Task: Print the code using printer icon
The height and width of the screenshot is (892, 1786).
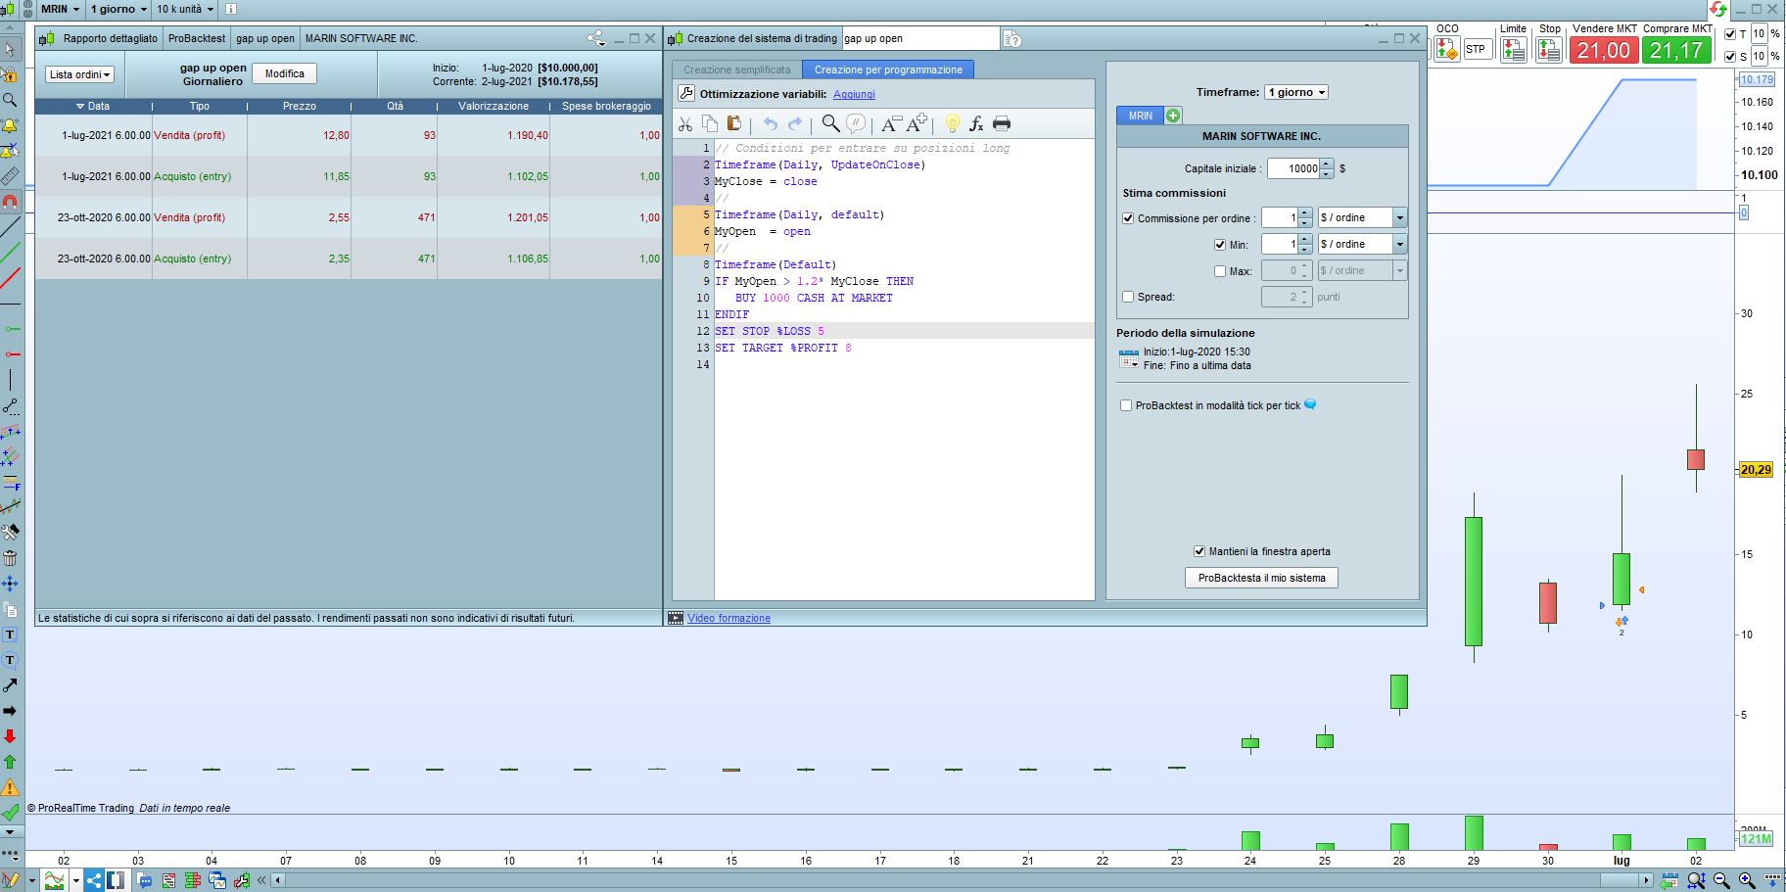Action: tap(1002, 123)
